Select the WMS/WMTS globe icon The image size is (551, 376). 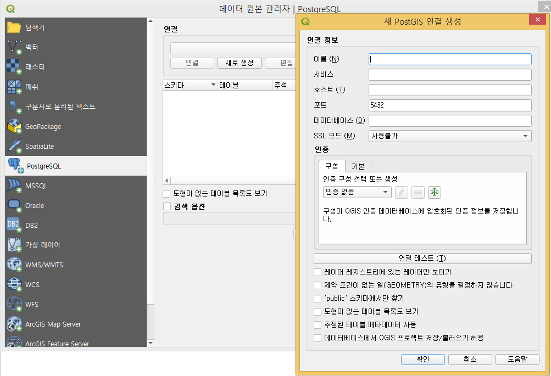tap(14, 265)
